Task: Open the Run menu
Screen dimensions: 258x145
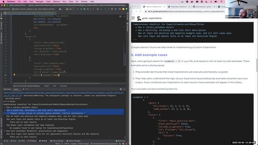Action: click(x=64, y=2)
